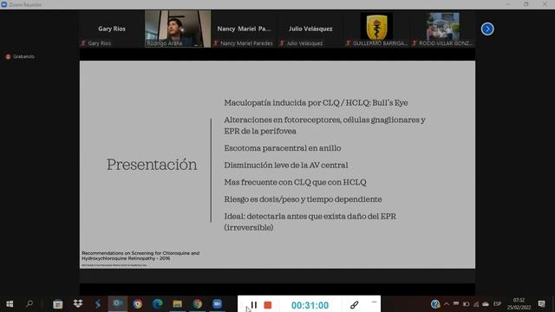
Task: Switch to Zoom via taskbar icon
Action: (217, 304)
